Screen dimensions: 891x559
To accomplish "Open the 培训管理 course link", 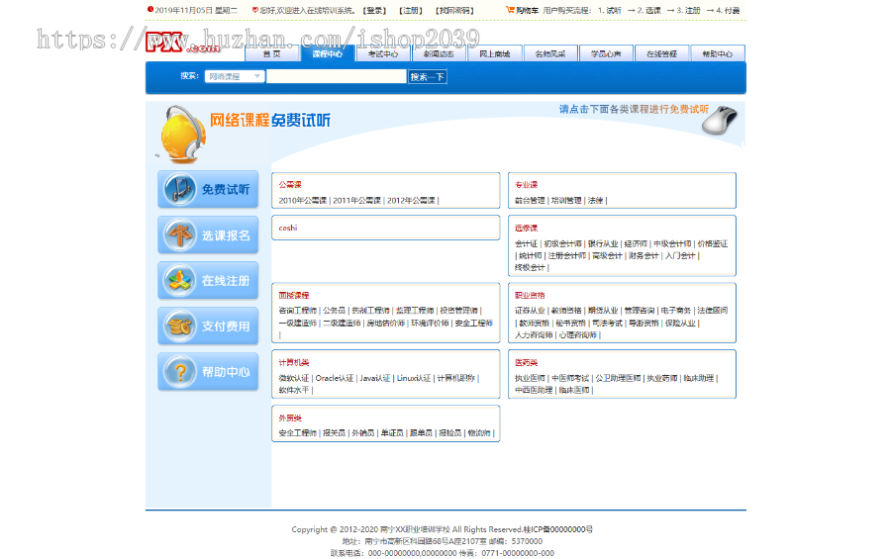I will click(x=566, y=201).
